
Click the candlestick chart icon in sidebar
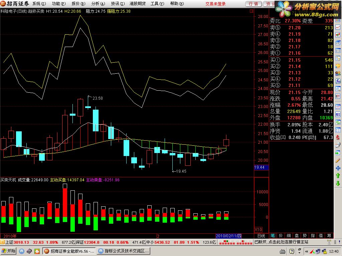pyautogui.click(x=338, y=35)
